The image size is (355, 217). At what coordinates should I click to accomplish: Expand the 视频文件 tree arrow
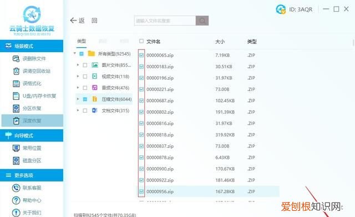click(x=78, y=77)
